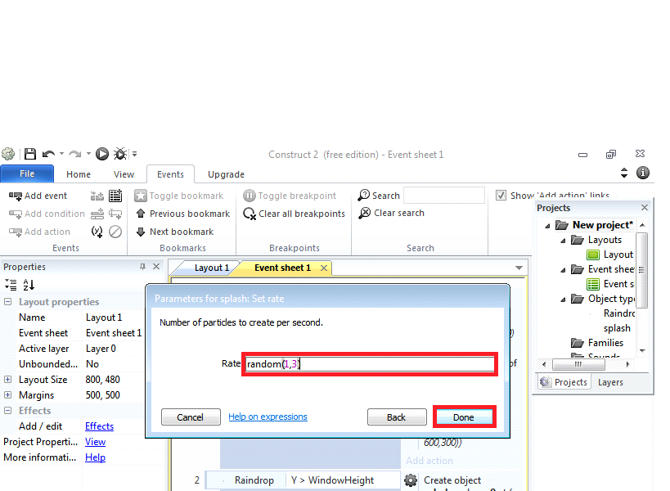Close the Projects panel
670x491 pixels.
point(645,208)
